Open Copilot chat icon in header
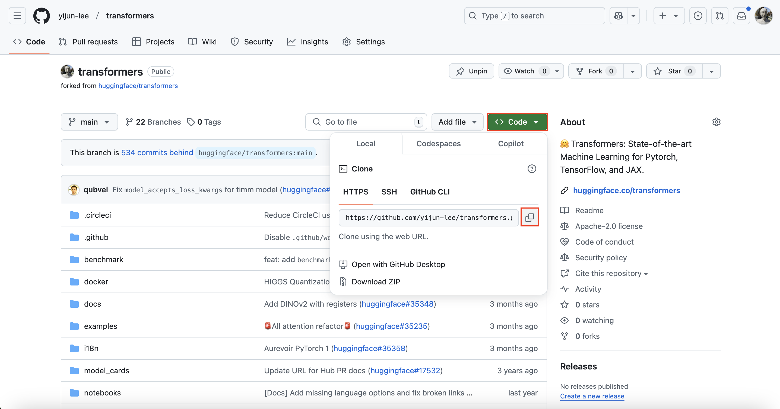780x409 pixels. (x=618, y=16)
